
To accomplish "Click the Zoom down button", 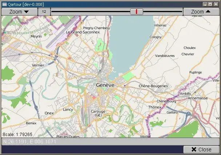I will (20, 12).
